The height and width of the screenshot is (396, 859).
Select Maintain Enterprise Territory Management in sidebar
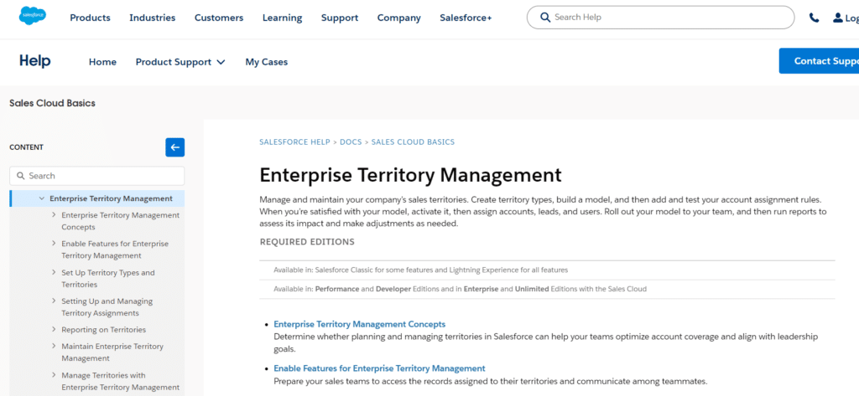click(112, 352)
